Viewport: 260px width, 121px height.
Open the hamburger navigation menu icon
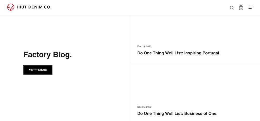251,7
